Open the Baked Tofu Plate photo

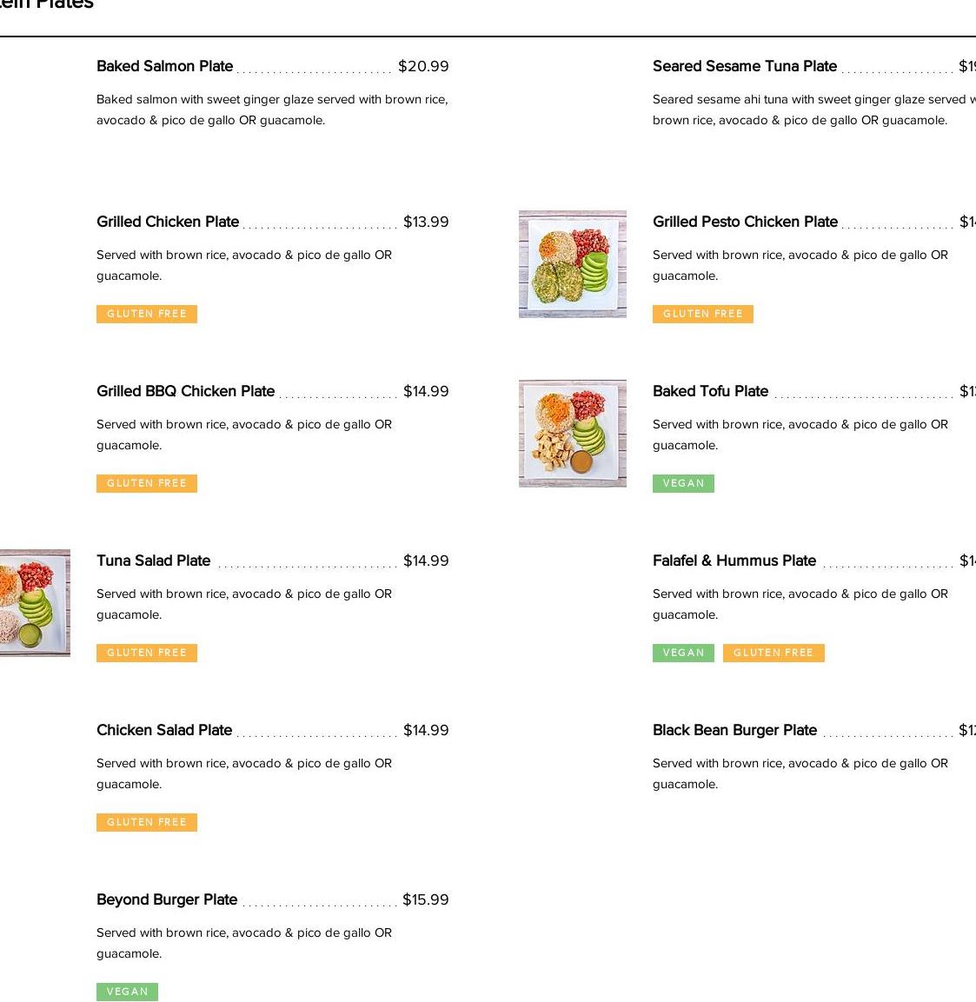[573, 434]
